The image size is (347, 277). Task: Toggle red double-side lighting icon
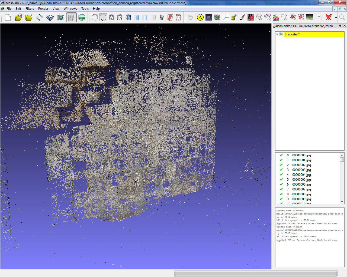pyautogui.click(x=170, y=18)
